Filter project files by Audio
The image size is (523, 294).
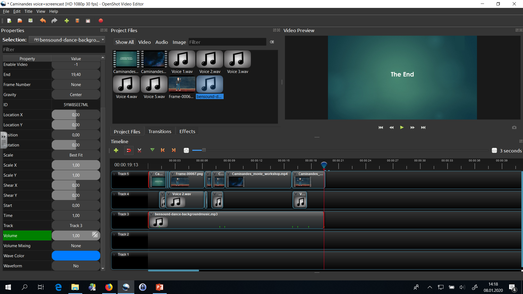[x=162, y=42]
